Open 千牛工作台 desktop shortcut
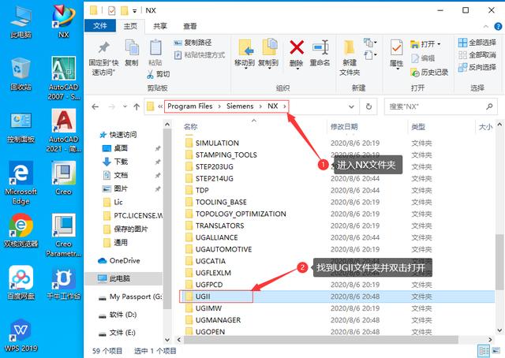This screenshot has height=358, width=505. click(x=63, y=283)
